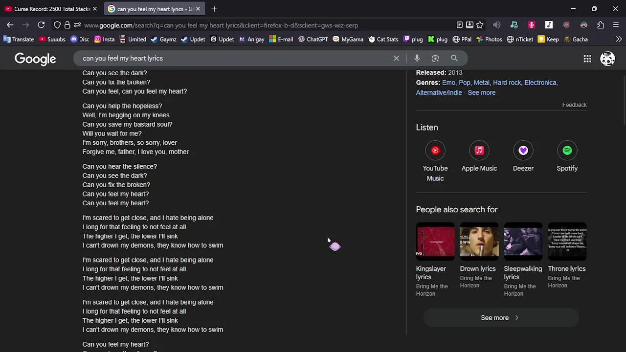This screenshot has height=352, width=626.
Task: Click the page vertical scrollbar
Action: 624,101
